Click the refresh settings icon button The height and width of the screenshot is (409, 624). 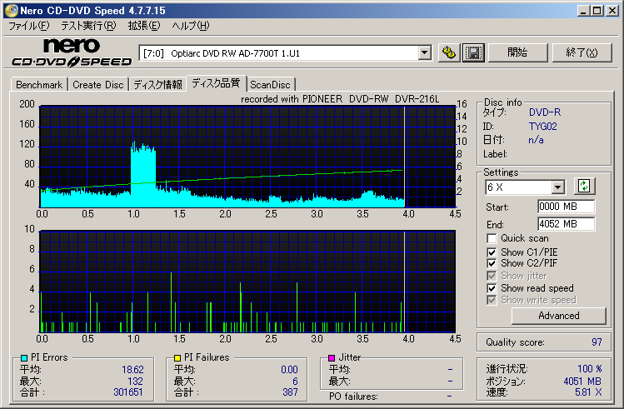pyautogui.click(x=584, y=186)
